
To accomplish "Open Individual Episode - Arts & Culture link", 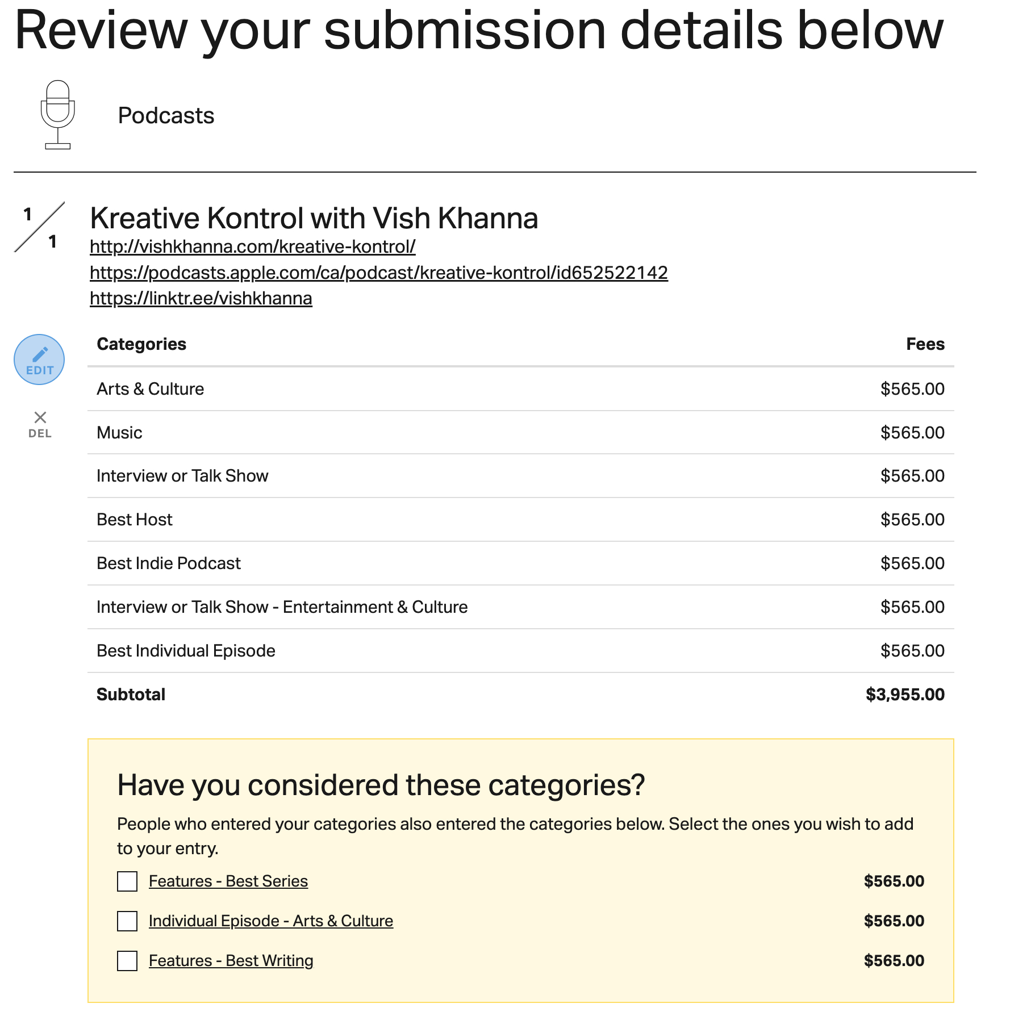I will (x=271, y=921).
